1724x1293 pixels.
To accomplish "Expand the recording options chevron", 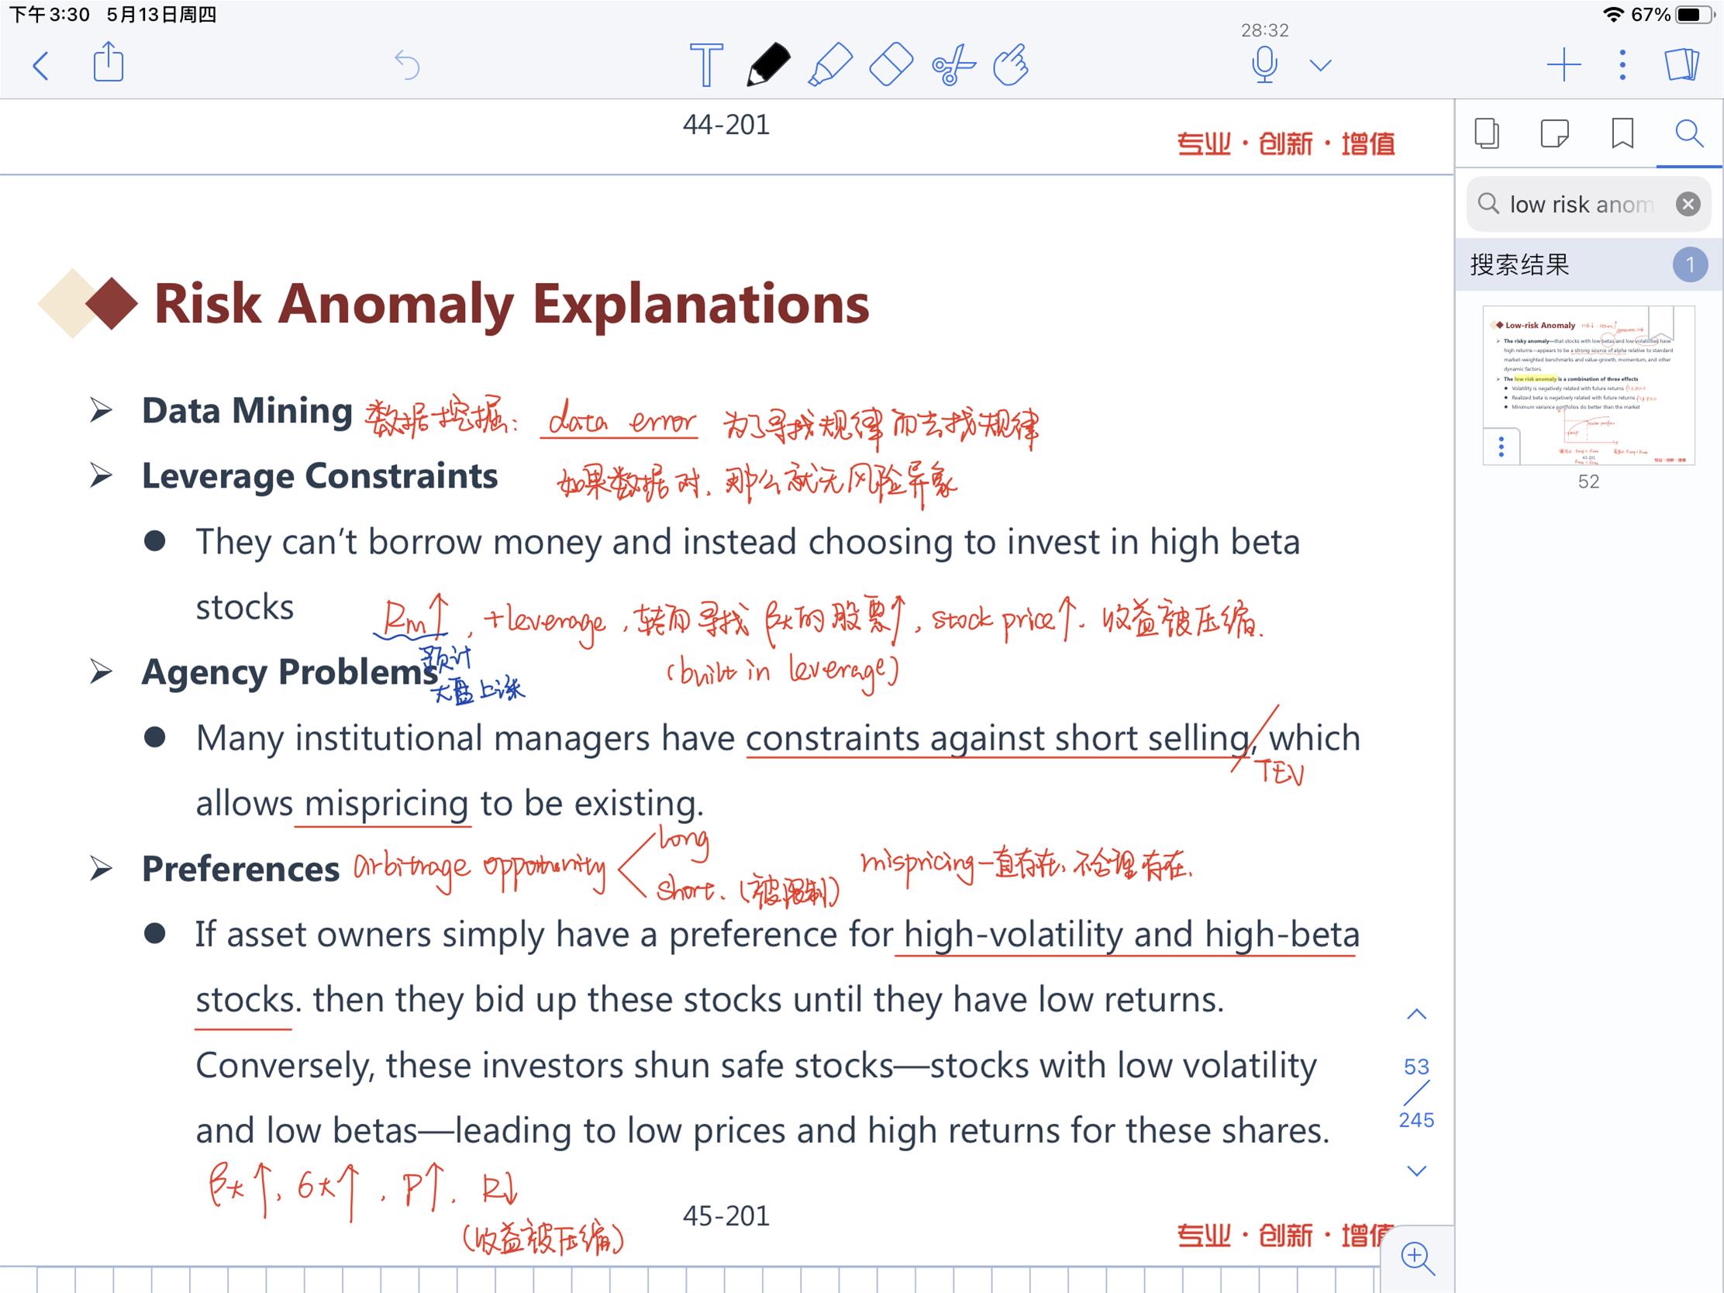I will pyautogui.click(x=1320, y=64).
